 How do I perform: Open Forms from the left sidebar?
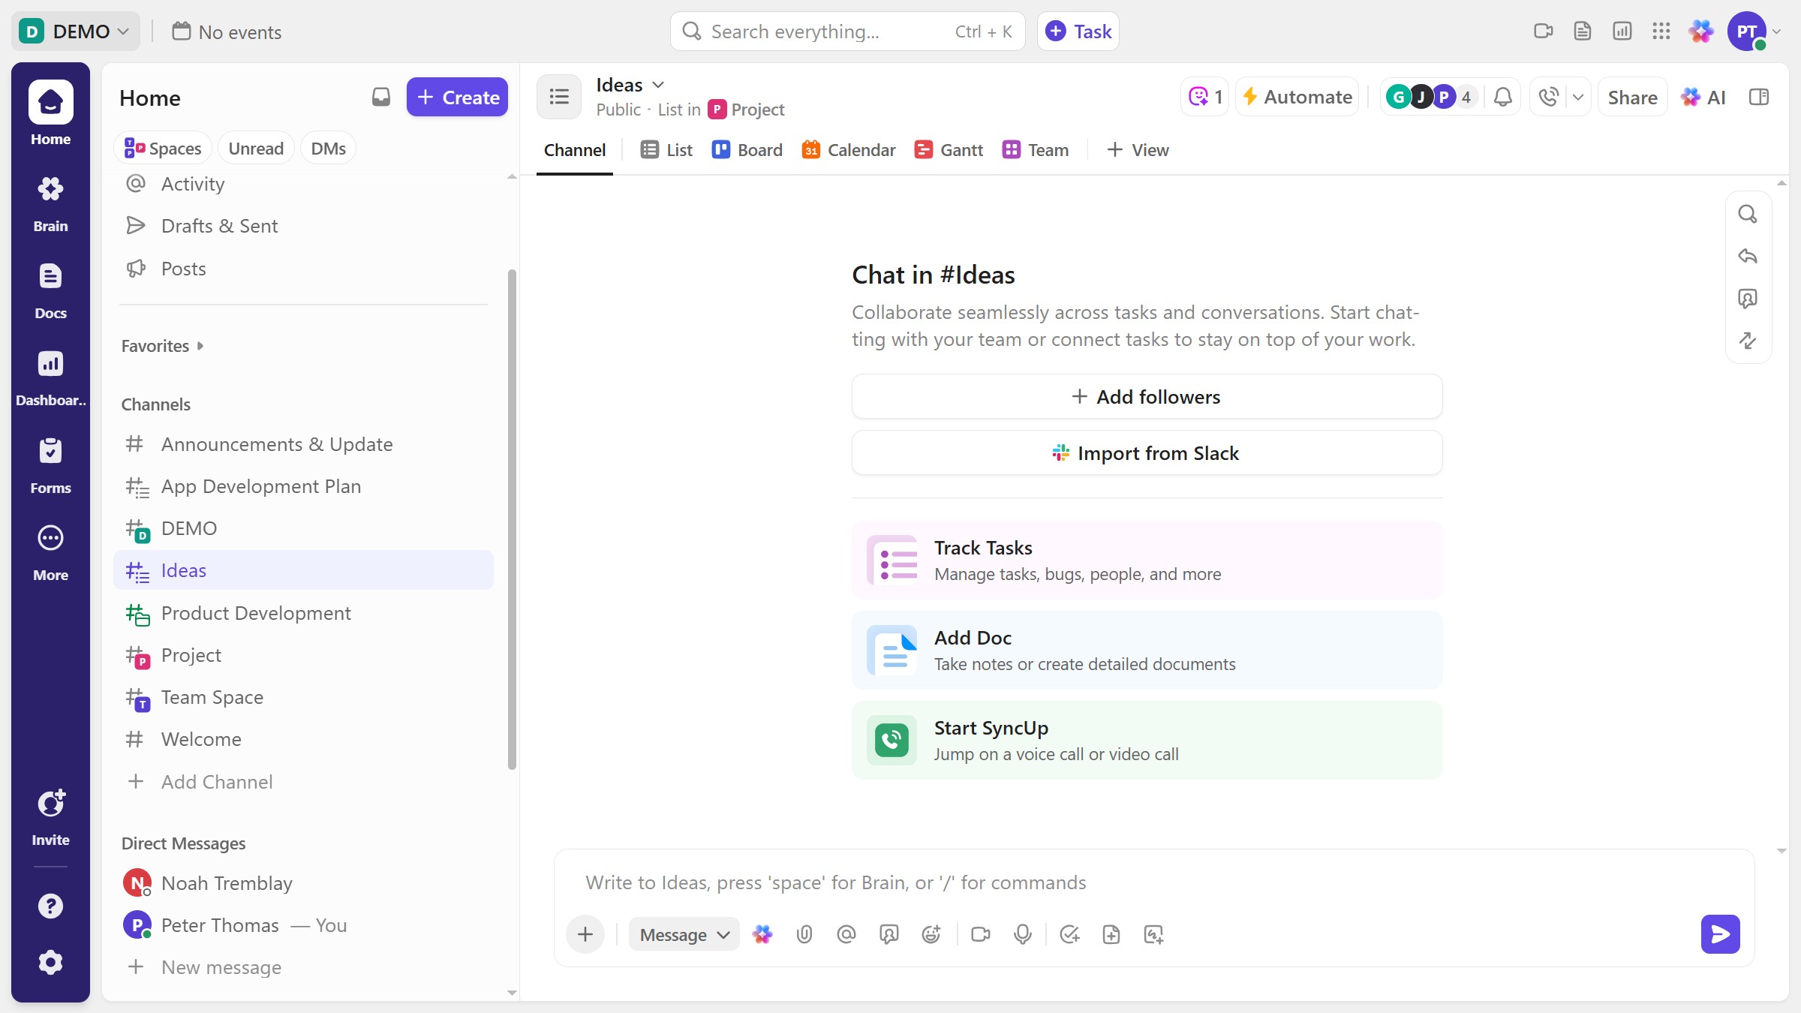pos(50,464)
